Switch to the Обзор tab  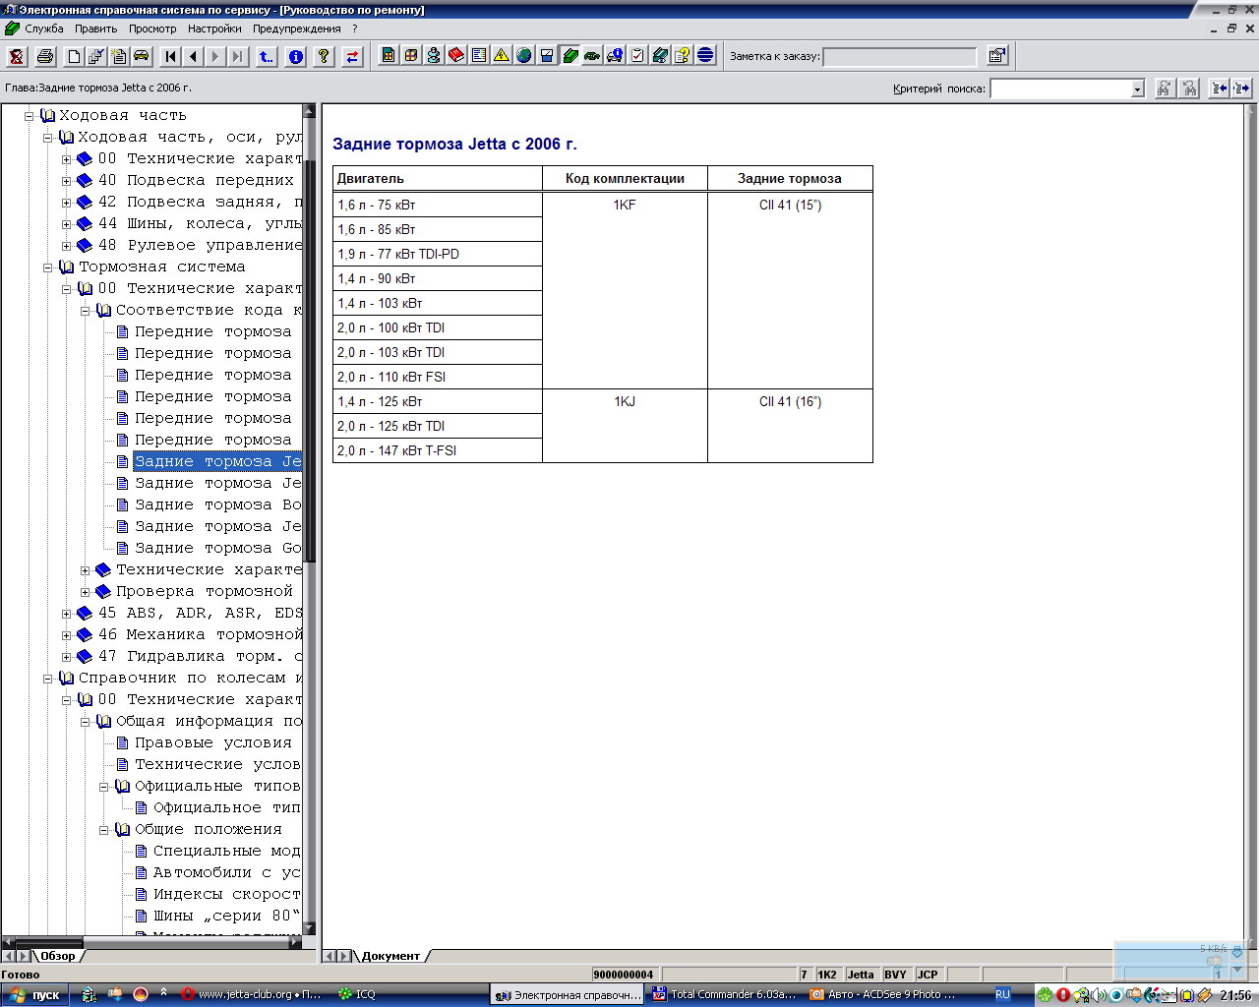tap(57, 956)
